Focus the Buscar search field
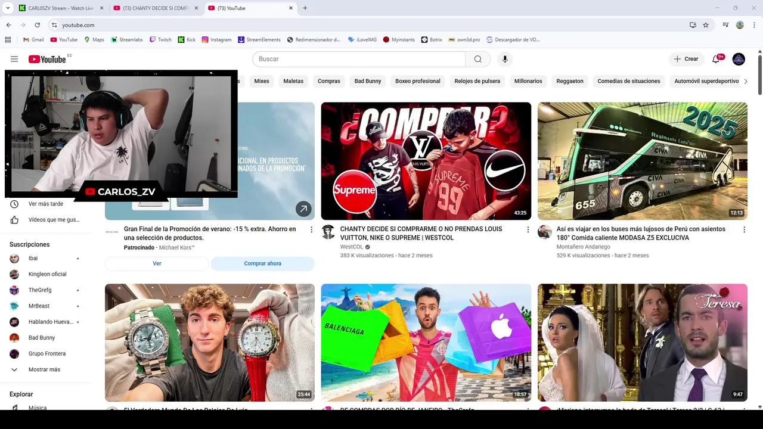Screen dimensions: 763x429 (x=359, y=59)
